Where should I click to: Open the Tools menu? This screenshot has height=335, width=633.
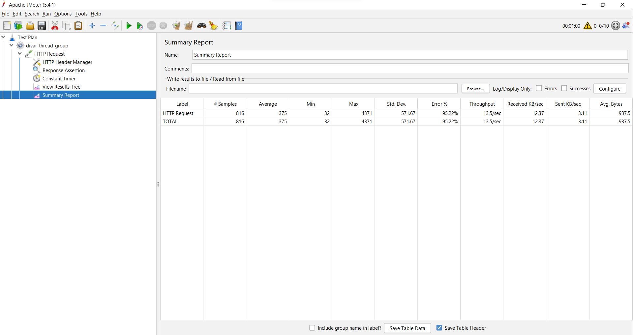coord(81,14)
